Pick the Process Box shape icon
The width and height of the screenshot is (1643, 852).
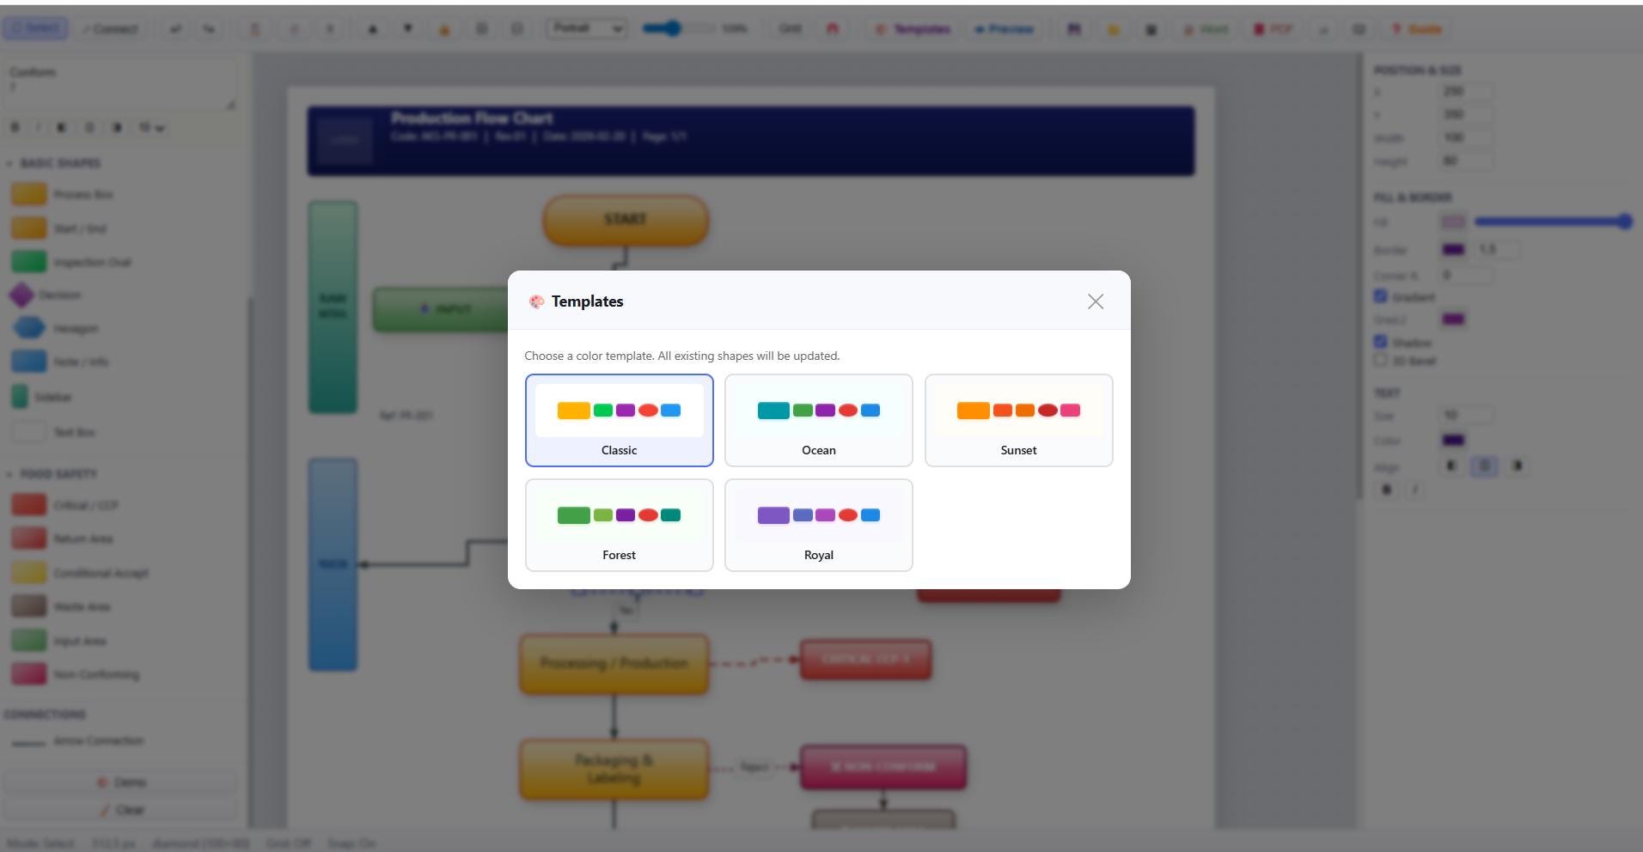point(29,194)
